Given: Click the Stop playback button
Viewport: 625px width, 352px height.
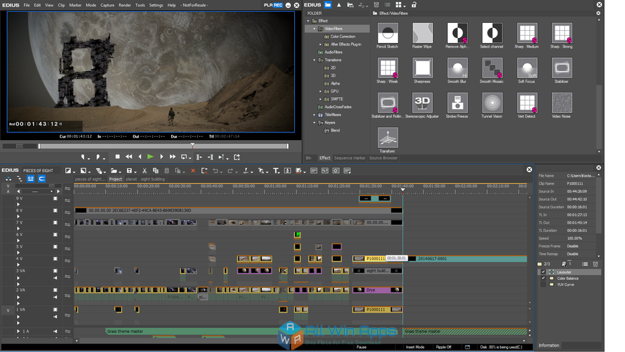Looking at the screenshot, I should (117, 156).
